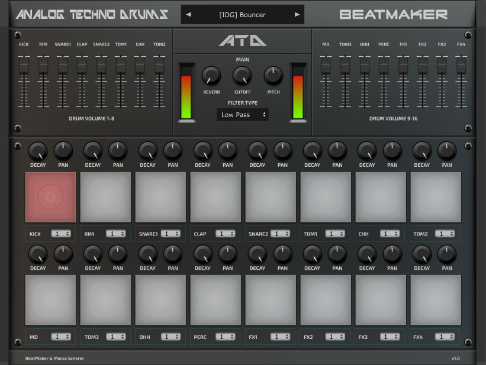The image size is (486, 365).
Task: Click the DECAY knob above CLAP pad
Action: point(202,151)
